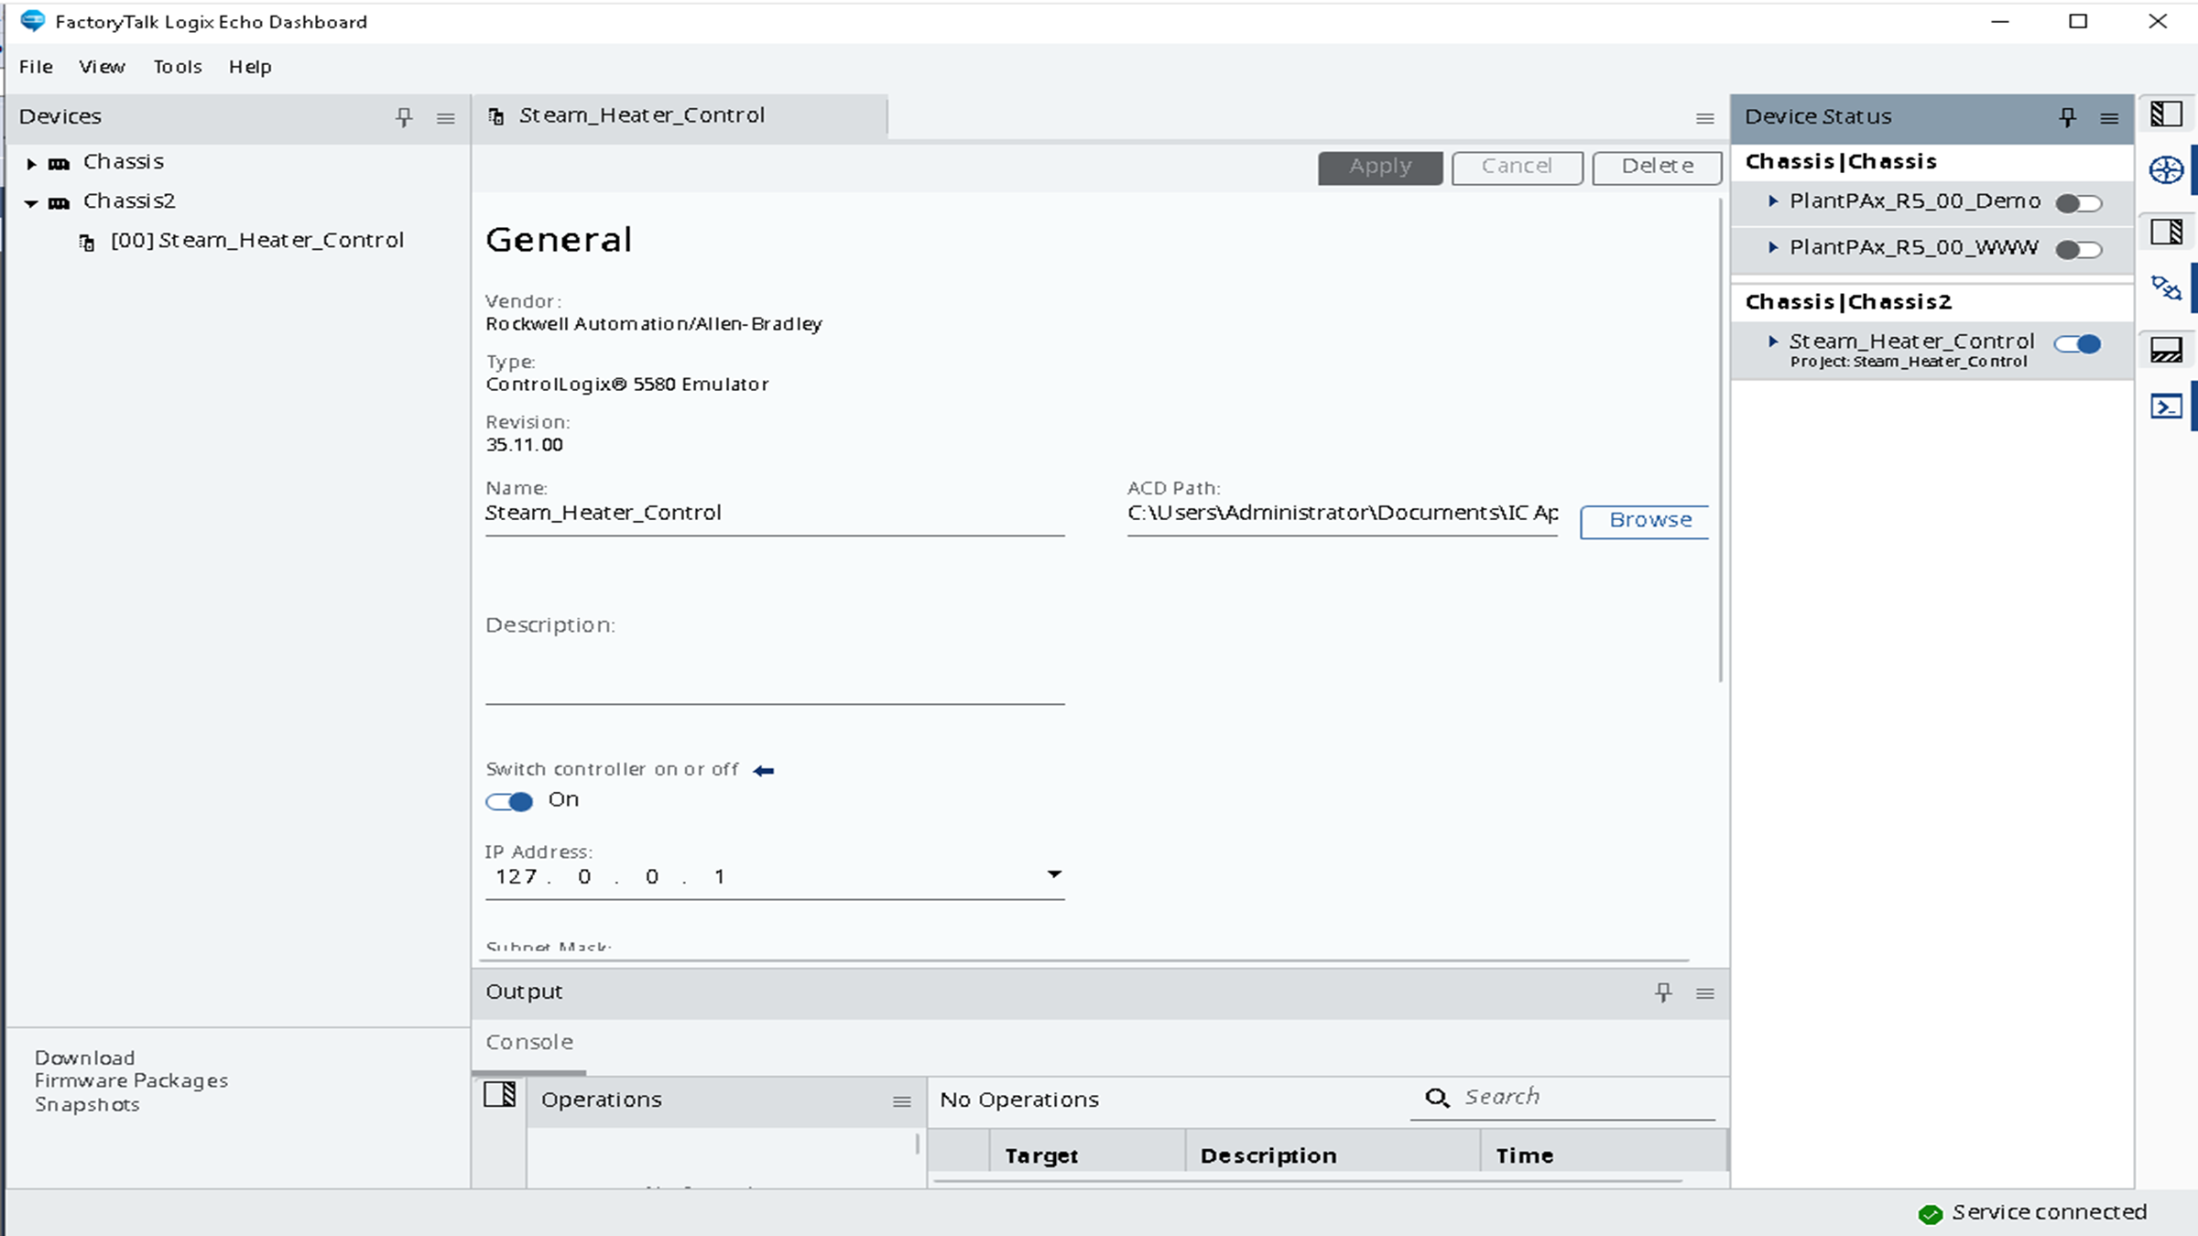Click the Service connected green status icon
The height and width of the screenshot is (1236, 2198).
(1931, 1214)
